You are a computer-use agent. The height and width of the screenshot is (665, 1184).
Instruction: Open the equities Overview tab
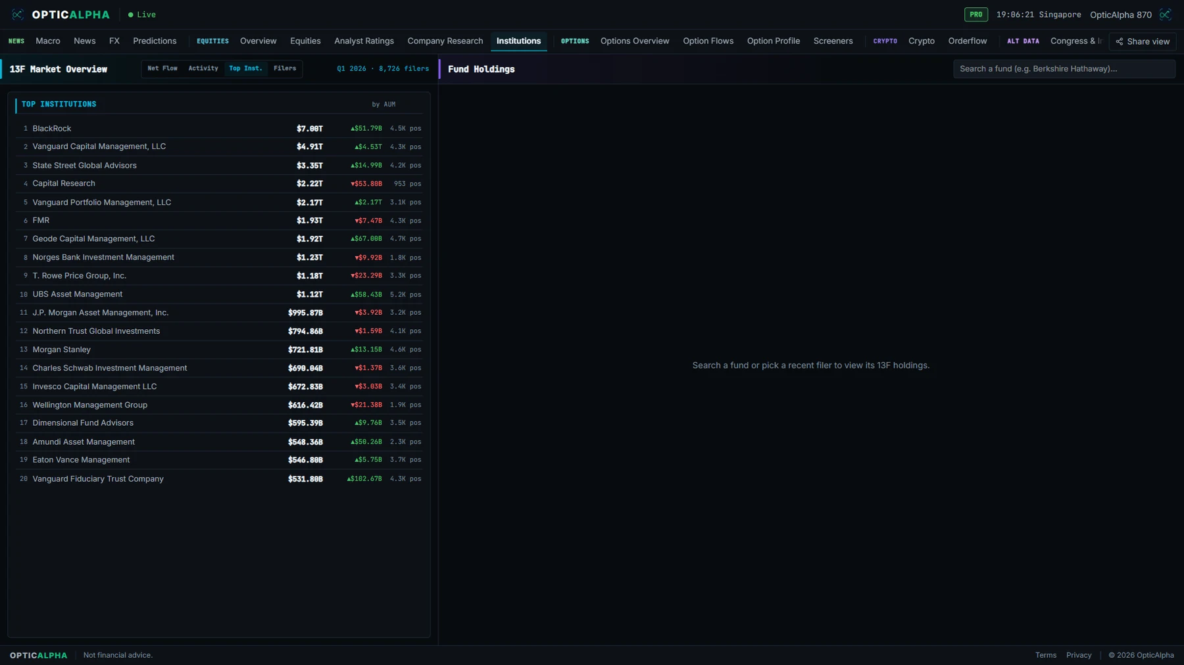point(259,41)
